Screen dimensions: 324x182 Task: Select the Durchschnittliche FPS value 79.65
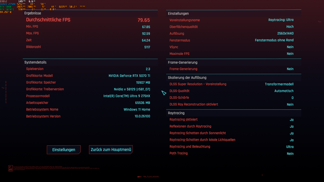[x=144, y=20]
